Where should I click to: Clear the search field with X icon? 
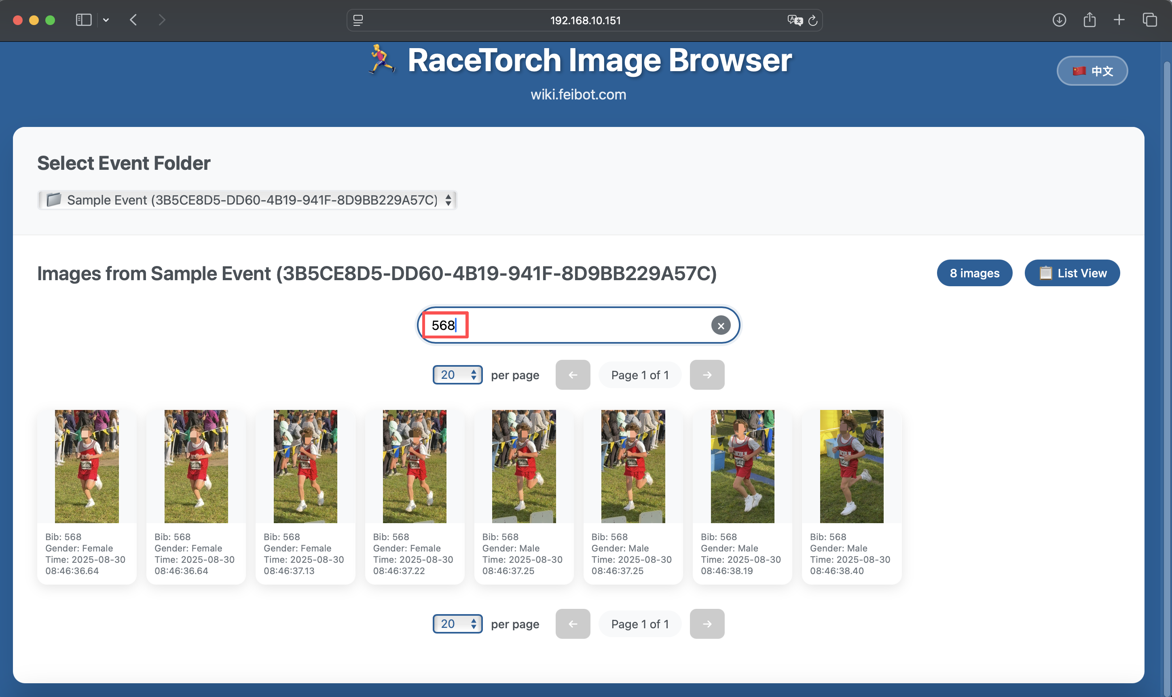721,325
